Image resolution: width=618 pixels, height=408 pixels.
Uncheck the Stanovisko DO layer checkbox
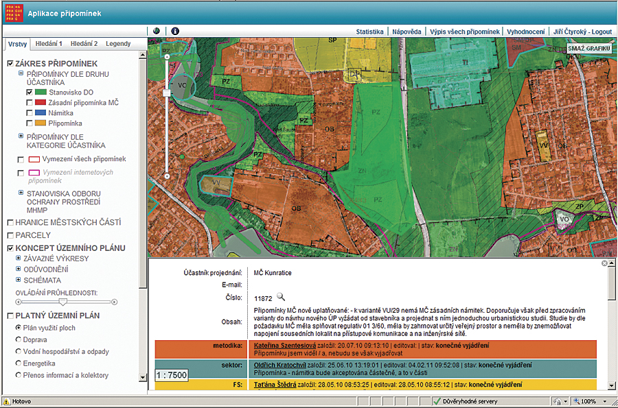(30, 92)
